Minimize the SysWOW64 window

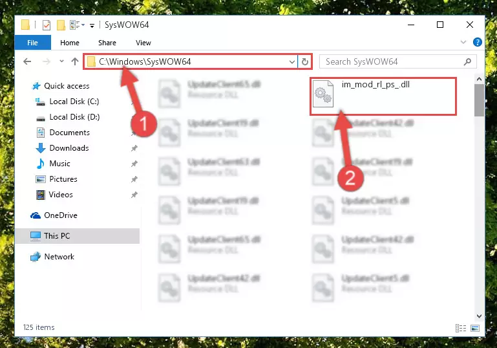[411, 25]
